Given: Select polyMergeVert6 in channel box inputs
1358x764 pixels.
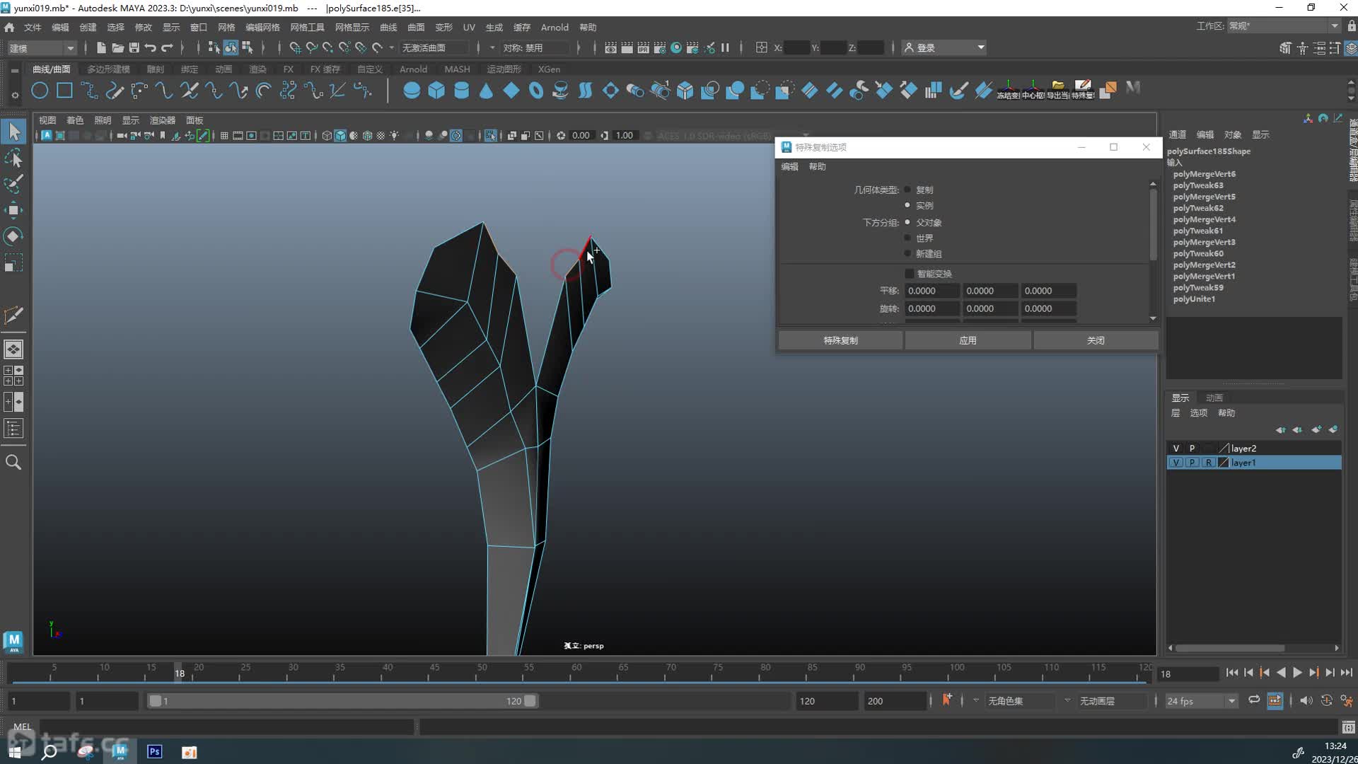Looking at the screenshot, I should coord(1204,174).
